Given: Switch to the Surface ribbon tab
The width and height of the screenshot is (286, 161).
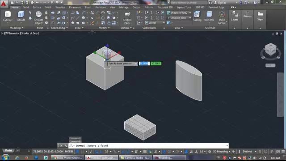Looking at the screenshot, I should pos(37,7).
